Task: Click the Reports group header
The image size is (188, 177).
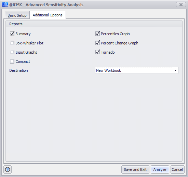Action: click(16, 24)
